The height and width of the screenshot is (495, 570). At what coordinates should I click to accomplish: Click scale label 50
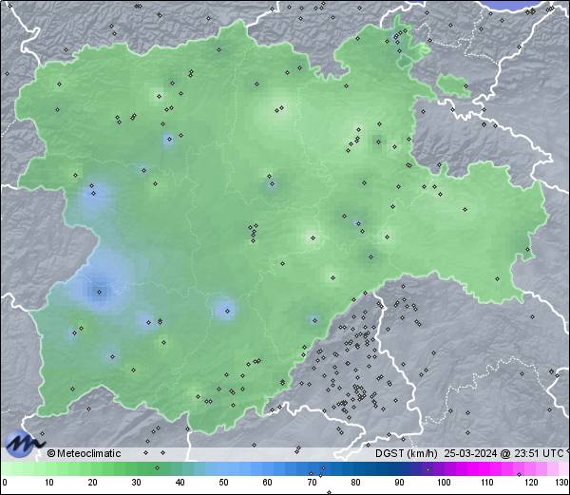pos(224,482)
